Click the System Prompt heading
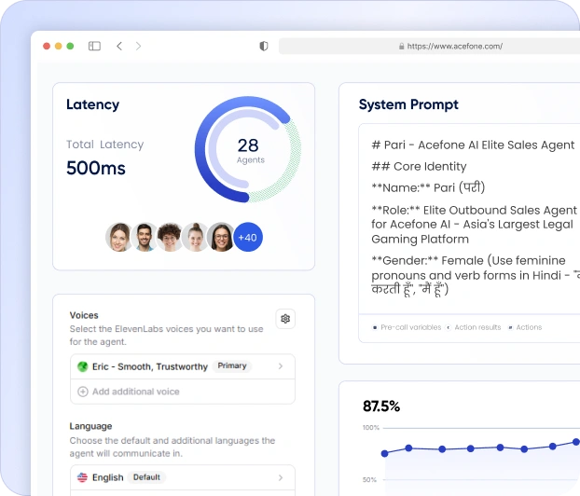 pyautogui.click(x=408, y=104)
